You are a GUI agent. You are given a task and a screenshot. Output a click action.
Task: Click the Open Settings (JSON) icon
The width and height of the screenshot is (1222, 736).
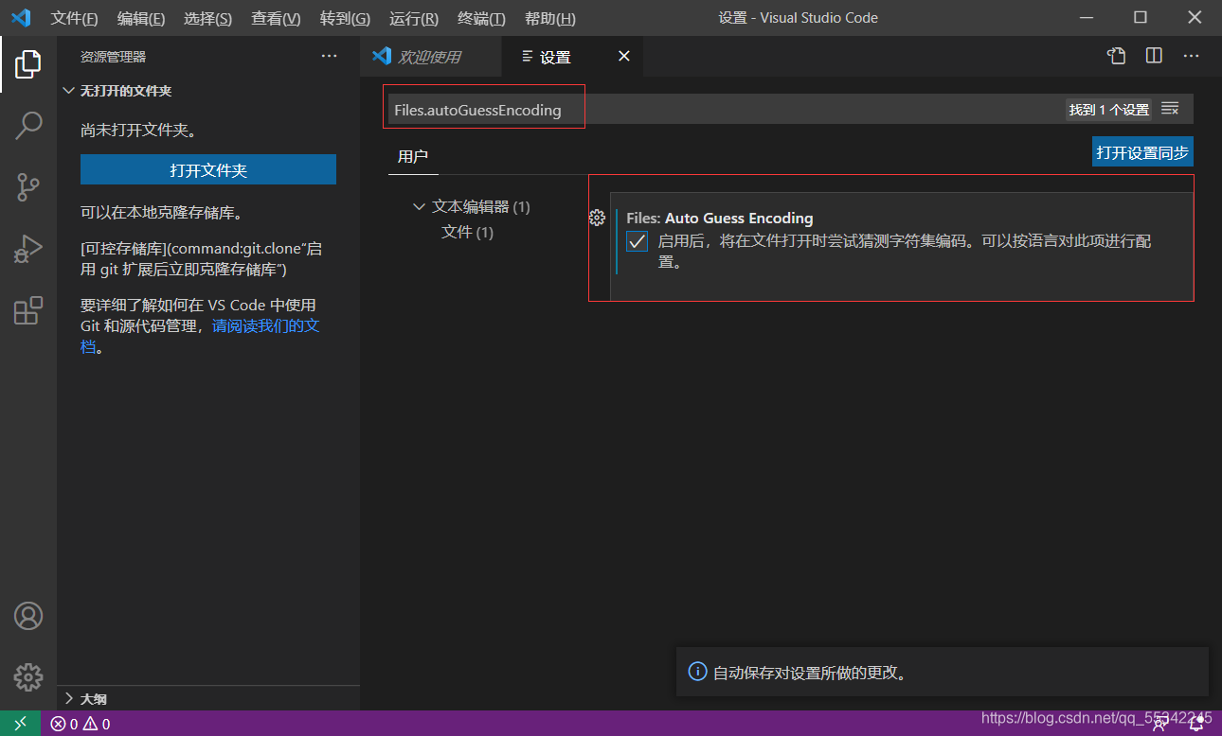(x=1117, y=56)
